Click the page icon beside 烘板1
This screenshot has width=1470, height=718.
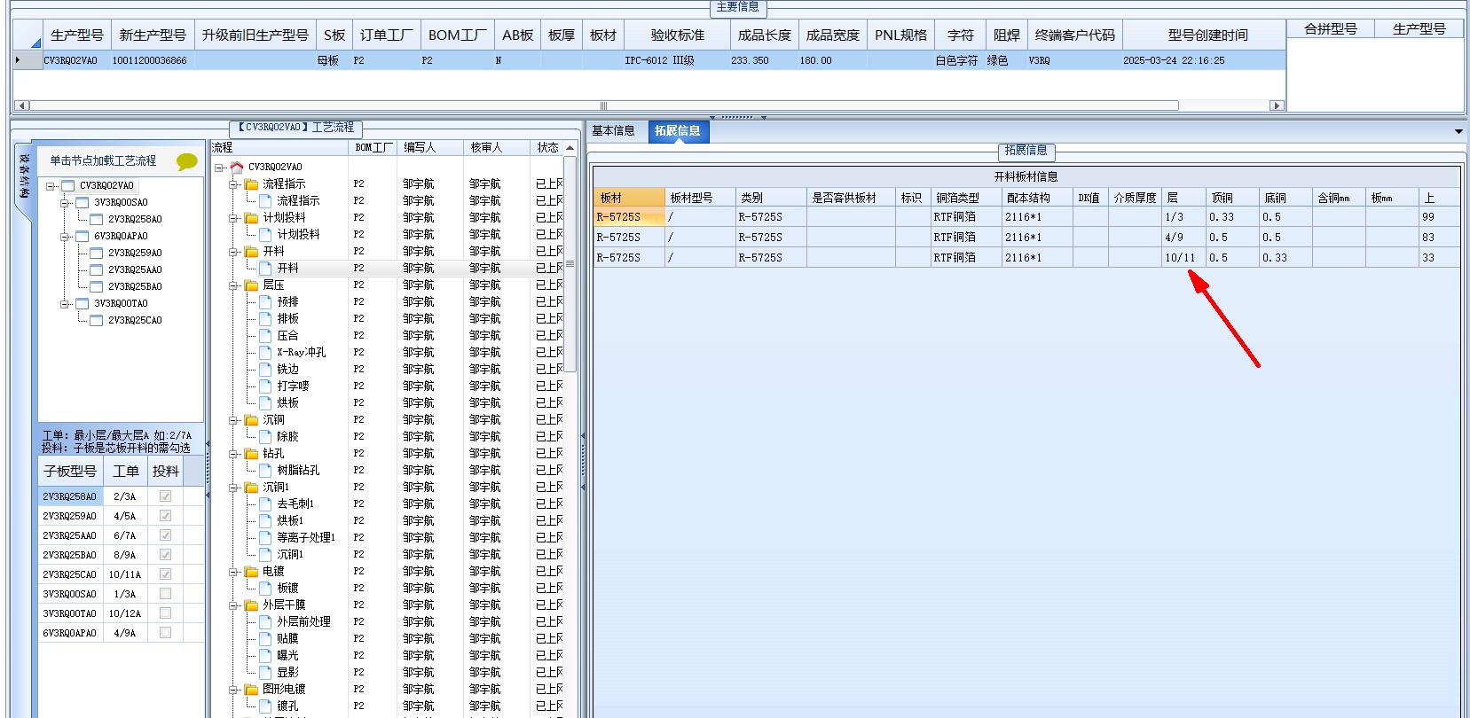coord(265,521)
